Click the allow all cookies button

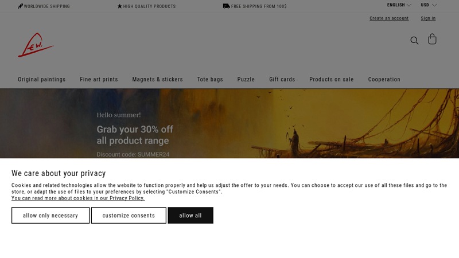coord(190,216)
